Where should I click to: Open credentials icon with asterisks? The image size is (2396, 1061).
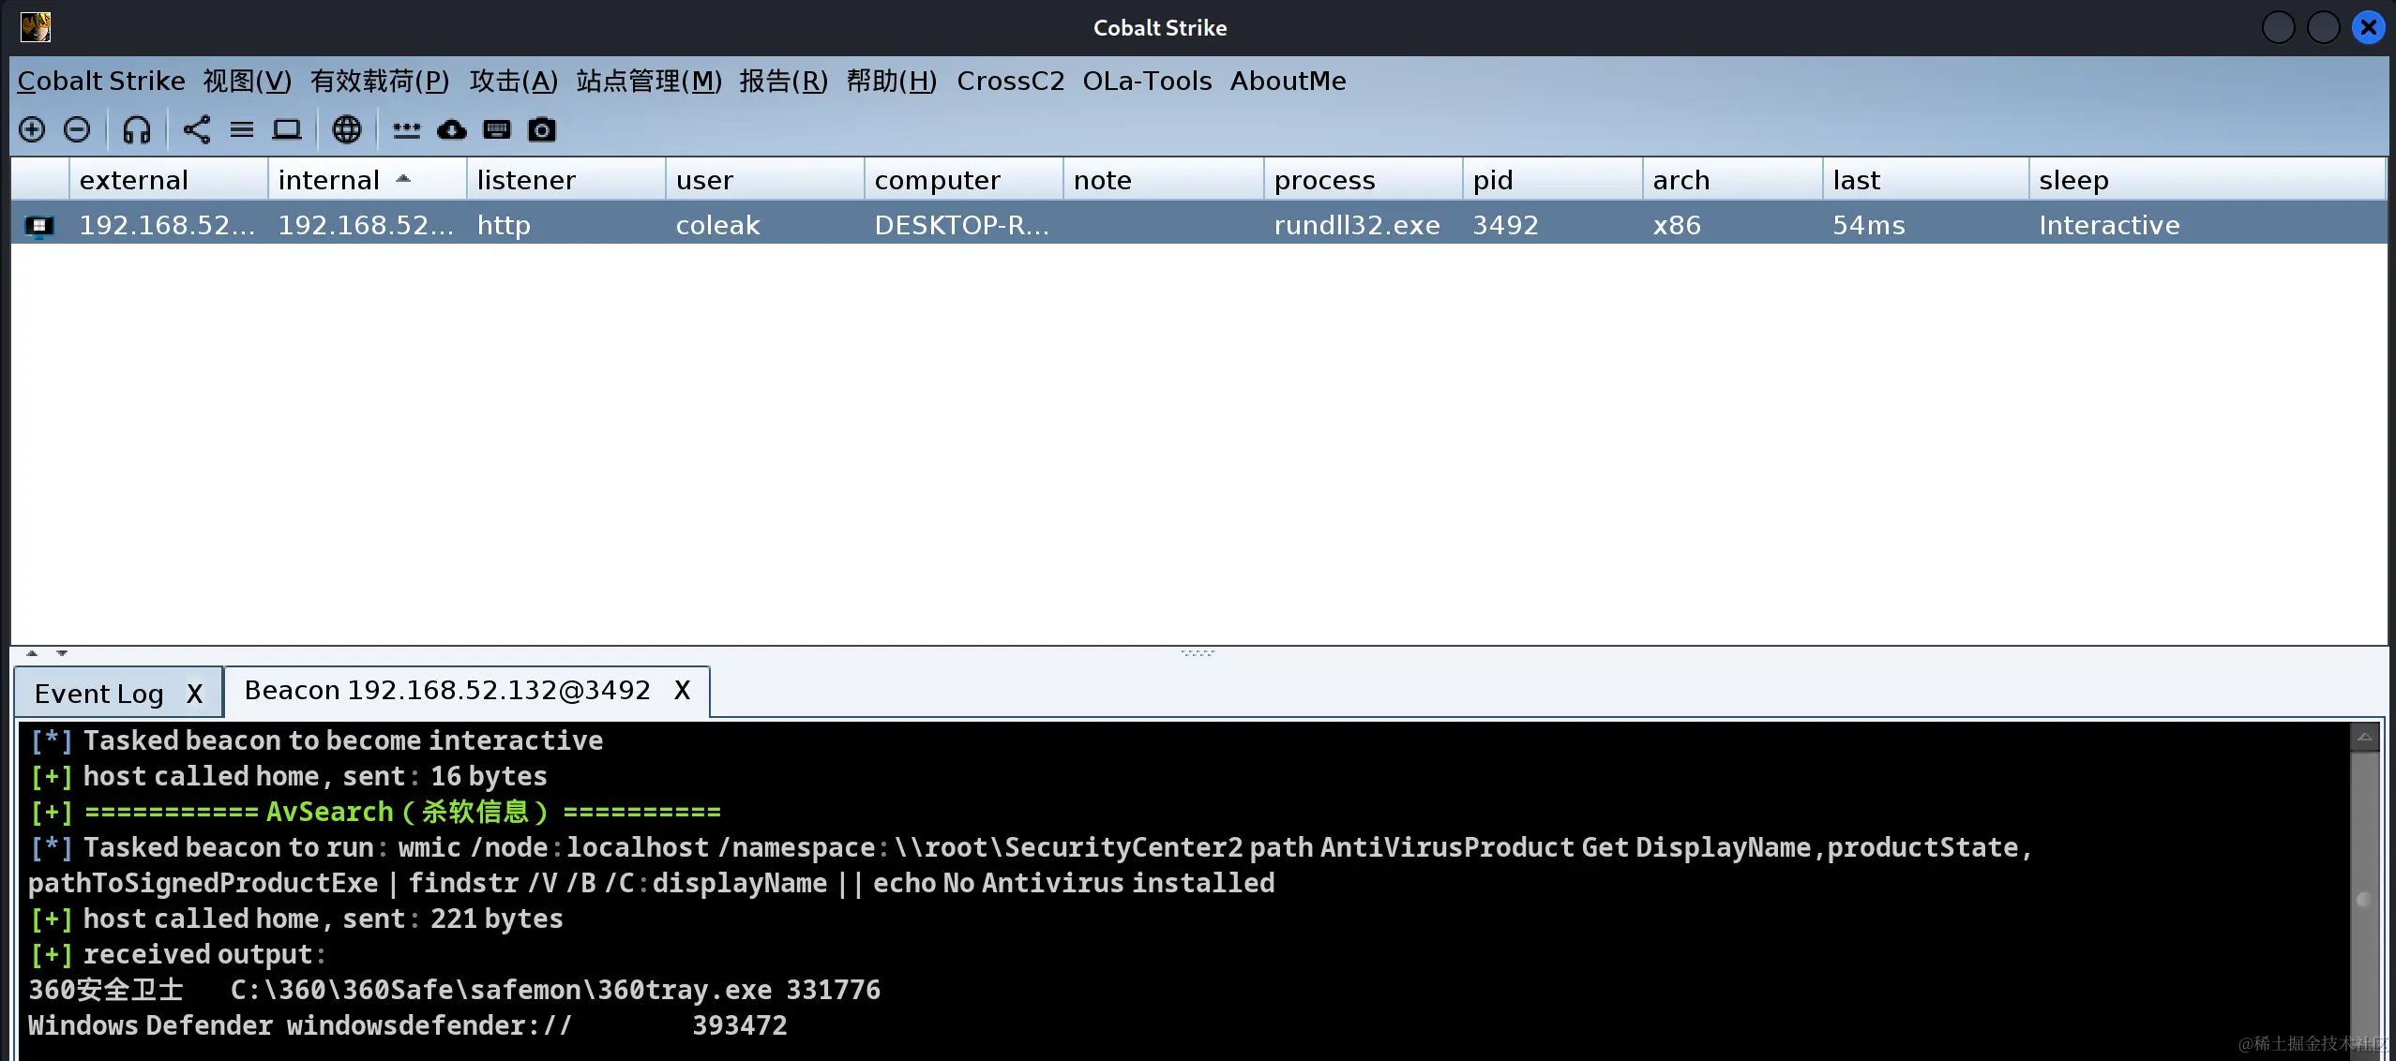[x=406, y=129]
